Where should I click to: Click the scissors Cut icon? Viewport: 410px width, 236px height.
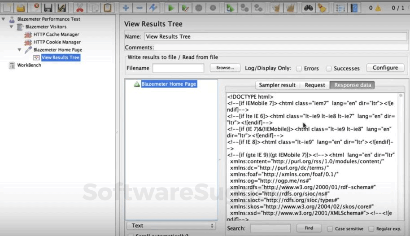[80, 8]
